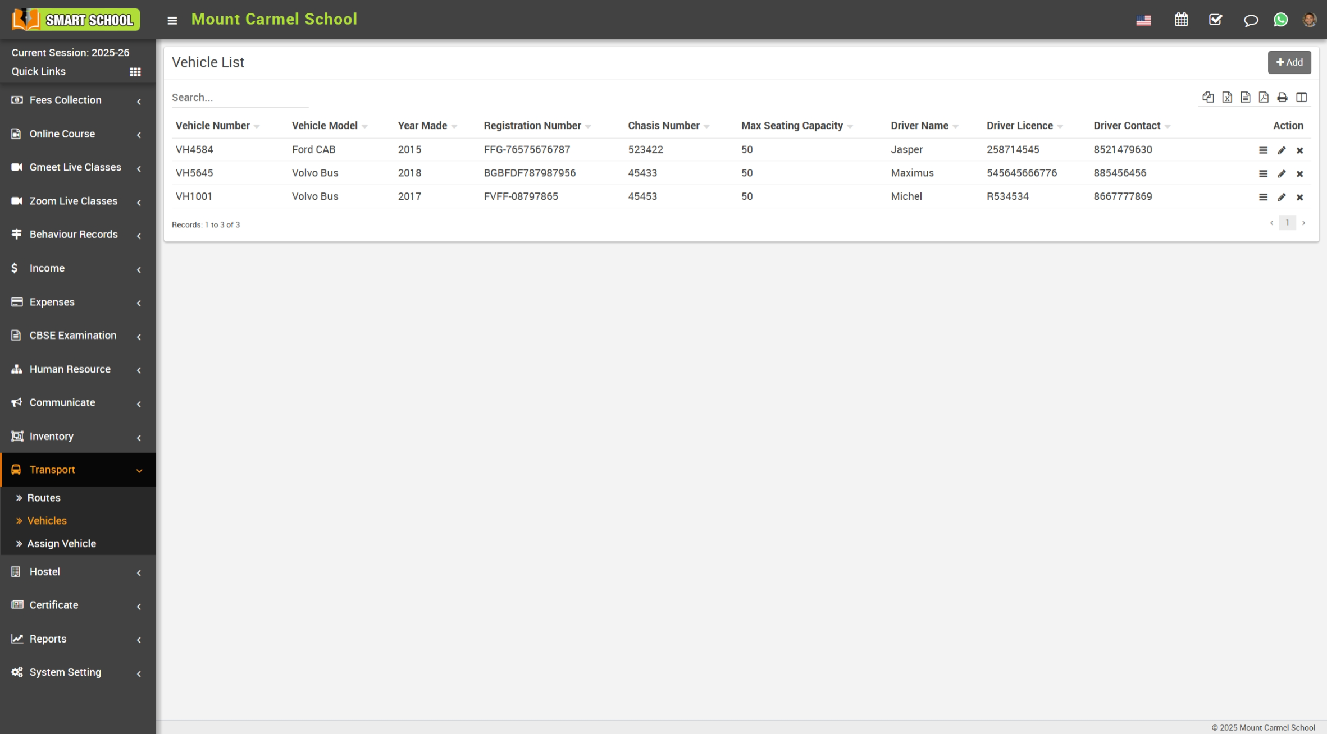Go to previous page of records
Image resolution: width=1327 pixels, height=734 pixels.
click(1271, 223)
